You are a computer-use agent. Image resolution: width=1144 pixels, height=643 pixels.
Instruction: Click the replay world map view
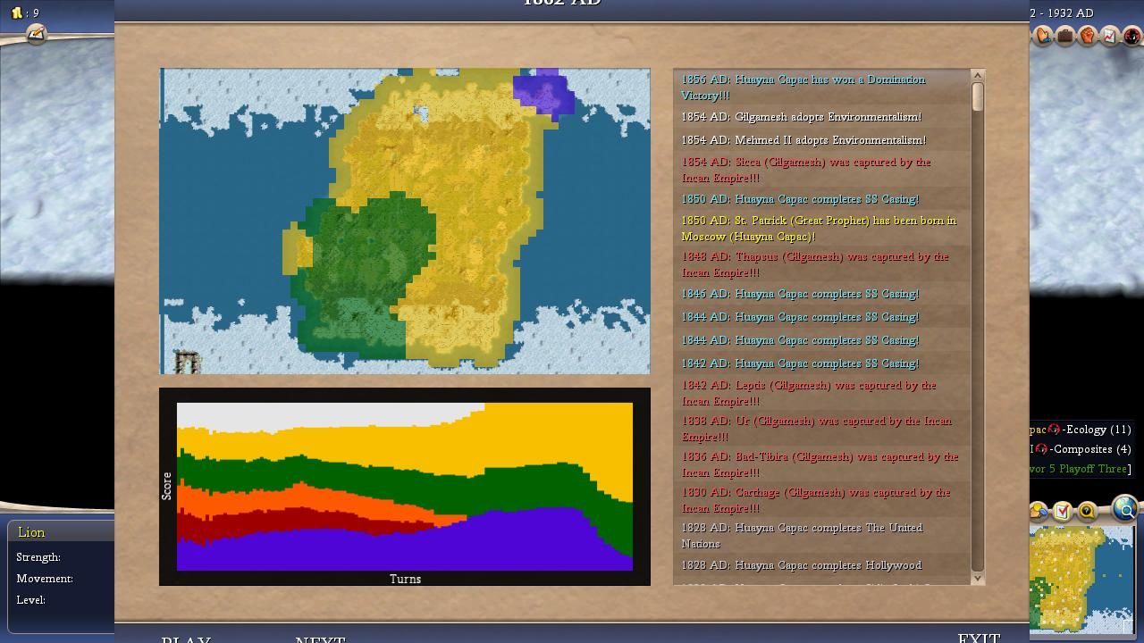click(405, 221)
